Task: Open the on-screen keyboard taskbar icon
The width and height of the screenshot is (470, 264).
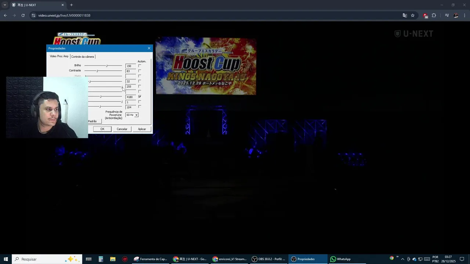Action: (x=88, y=259)
